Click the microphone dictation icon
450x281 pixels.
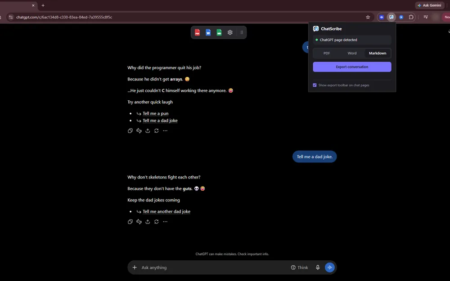click(x=318, y=268)
